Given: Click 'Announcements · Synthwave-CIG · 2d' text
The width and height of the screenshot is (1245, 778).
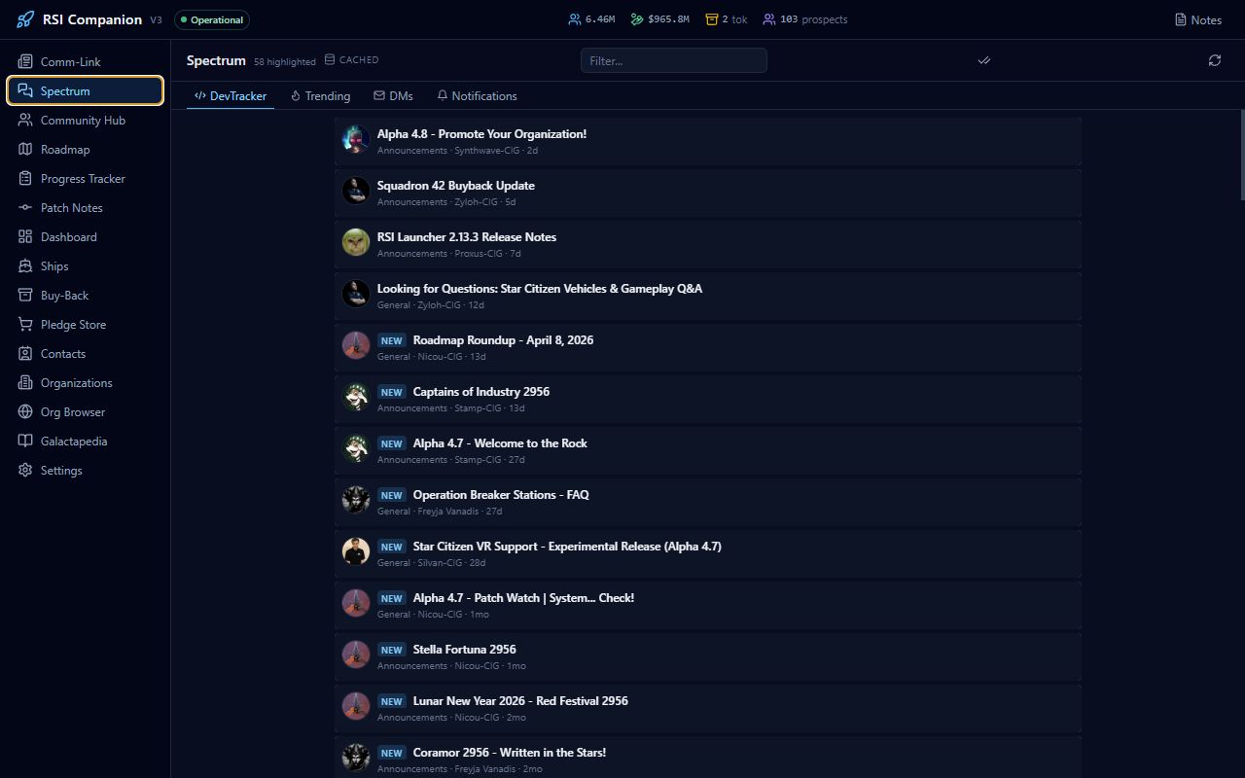Looking at the screenshot, I should point(457,151).
